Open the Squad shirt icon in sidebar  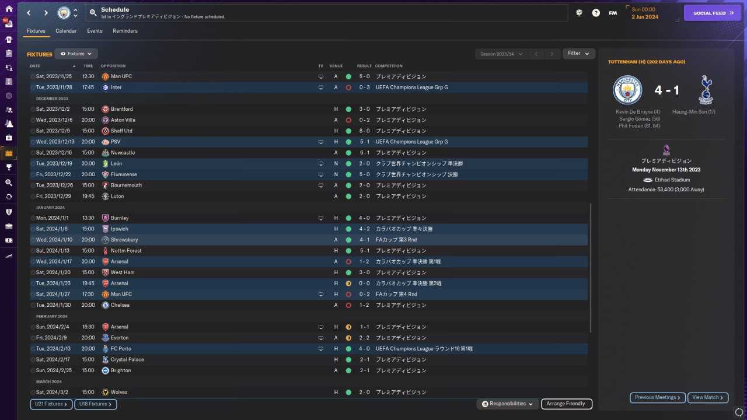coord(9,40)
